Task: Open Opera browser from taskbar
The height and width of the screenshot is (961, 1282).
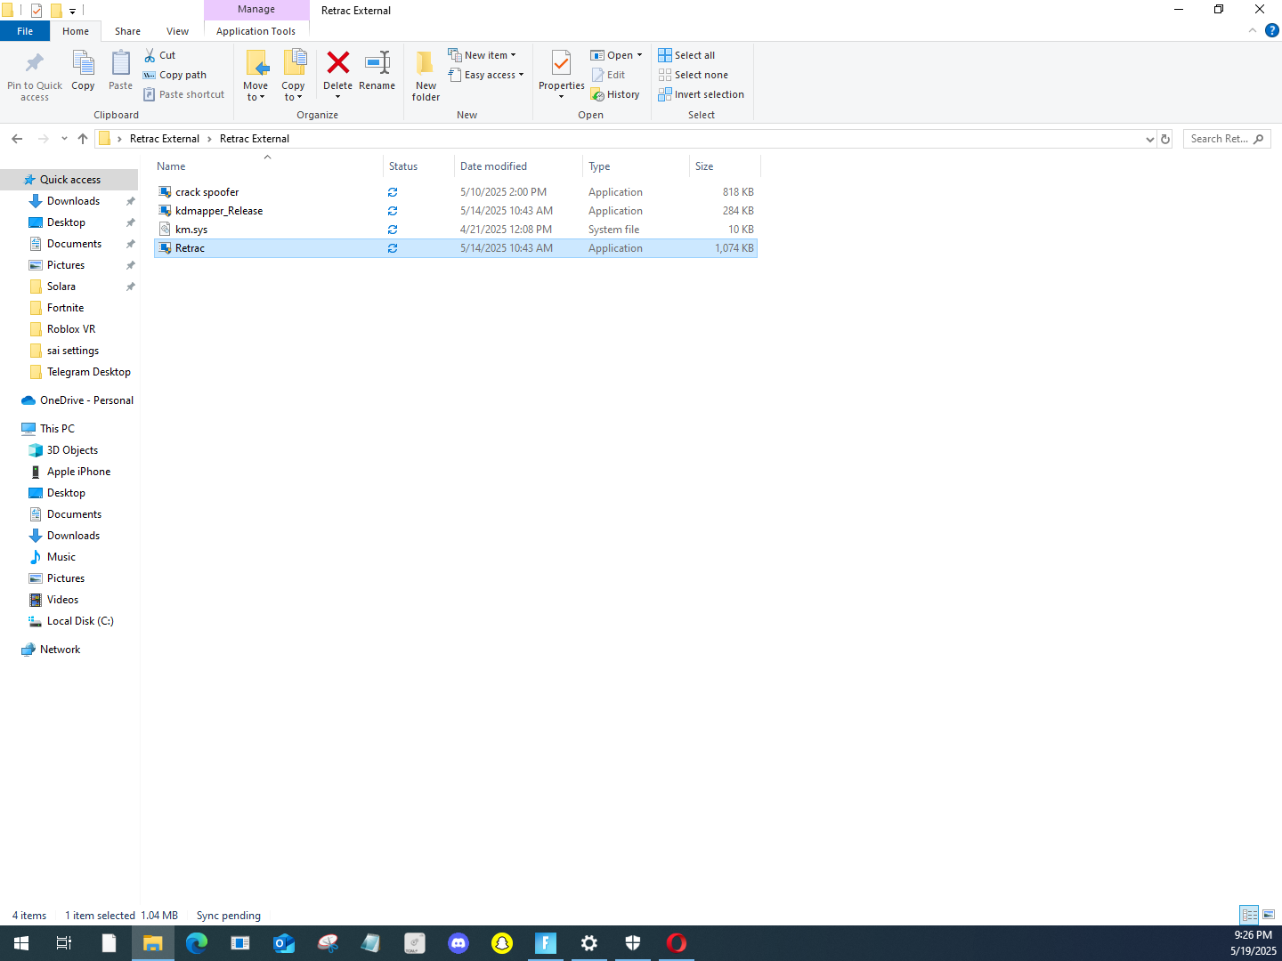Action: [x=677, y=943]
